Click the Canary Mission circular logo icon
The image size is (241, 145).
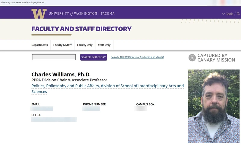point(192,58)
